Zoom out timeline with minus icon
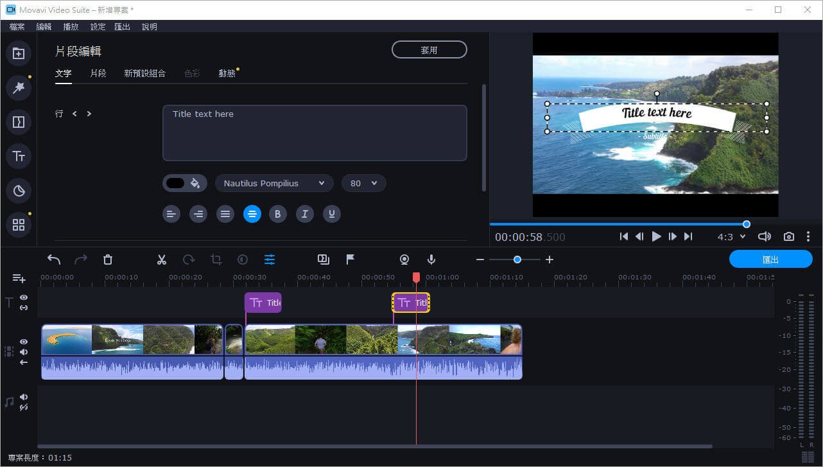This screenshot has height=467, width=823. click(x=480, y=260)
